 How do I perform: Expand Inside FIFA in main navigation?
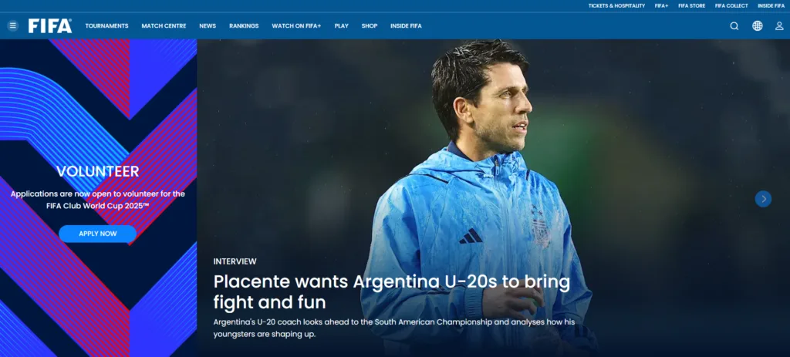[x=406, y=25]
